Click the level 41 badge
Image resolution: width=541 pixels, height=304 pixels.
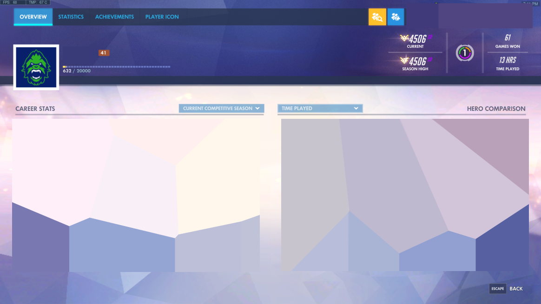click(x=104, y=53)
